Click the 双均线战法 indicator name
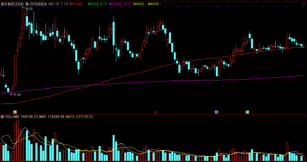This screenshot has height=162, width=307. pyautogui.click(x=38, y=4)
